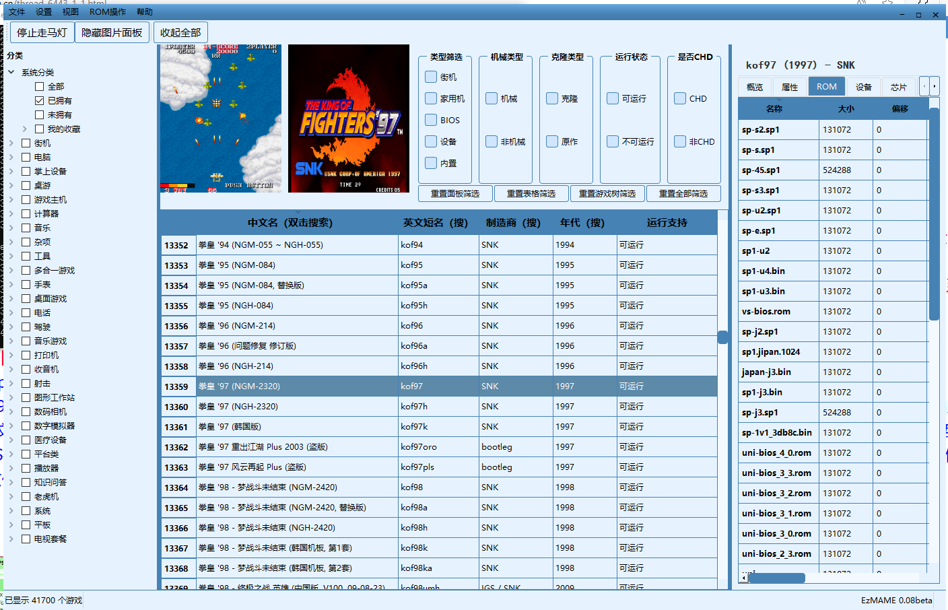Viewport: 948px width, 610px height.
Task: Click the 年代 column header
Action: coord(582,223)
